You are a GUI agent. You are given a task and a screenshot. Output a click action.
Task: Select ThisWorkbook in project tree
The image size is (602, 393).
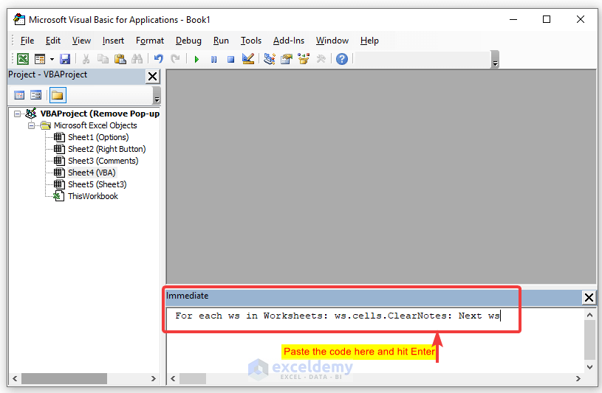[93, 196]
